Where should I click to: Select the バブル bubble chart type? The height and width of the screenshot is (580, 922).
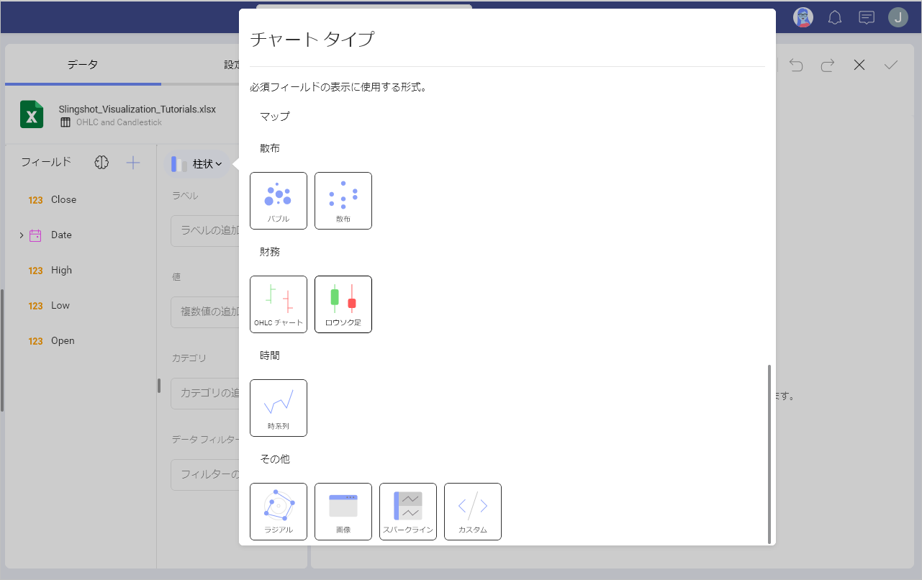[279, 201]
